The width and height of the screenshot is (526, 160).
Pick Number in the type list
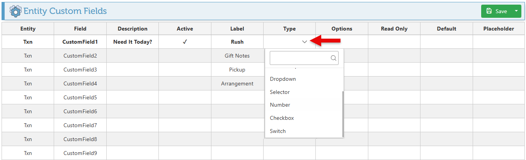point(280,105)
